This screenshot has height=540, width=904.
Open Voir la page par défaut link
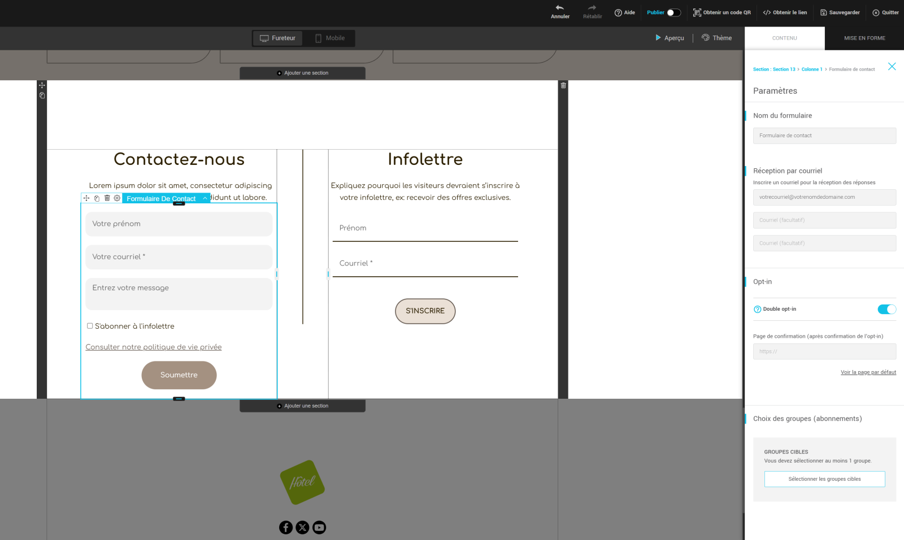click(x=868, y=372)
